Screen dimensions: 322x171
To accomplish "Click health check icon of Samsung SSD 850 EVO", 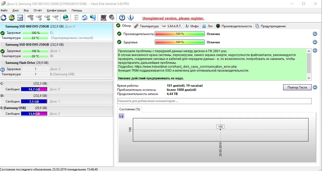I will (x=3, y=51).
